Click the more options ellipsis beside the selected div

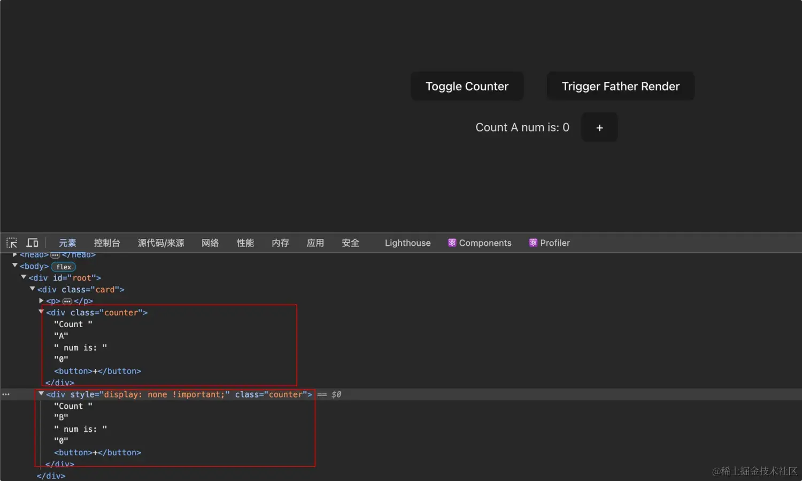pyautogui.click(x=5, y=394)
